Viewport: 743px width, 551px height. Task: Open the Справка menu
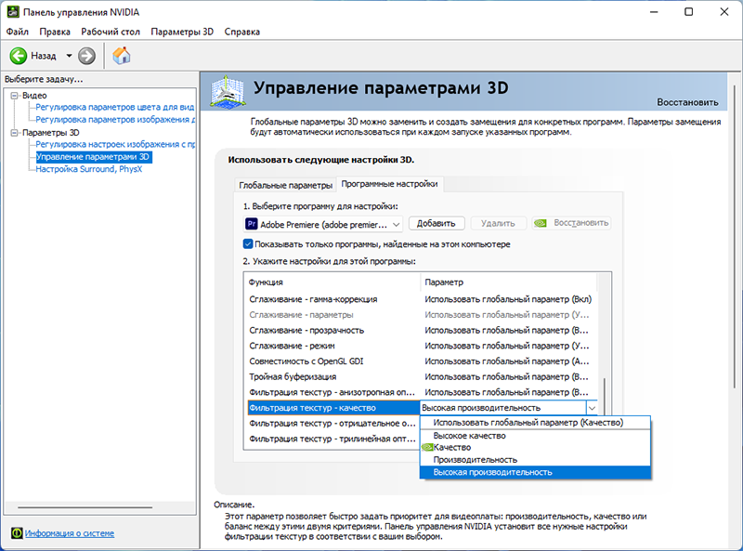click(x=242, y=32)
